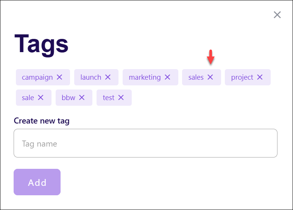Remove the bbw tag X icon
Image resolution: width=293 pixels, height=210 pixels.
click(x=82, y=97)
